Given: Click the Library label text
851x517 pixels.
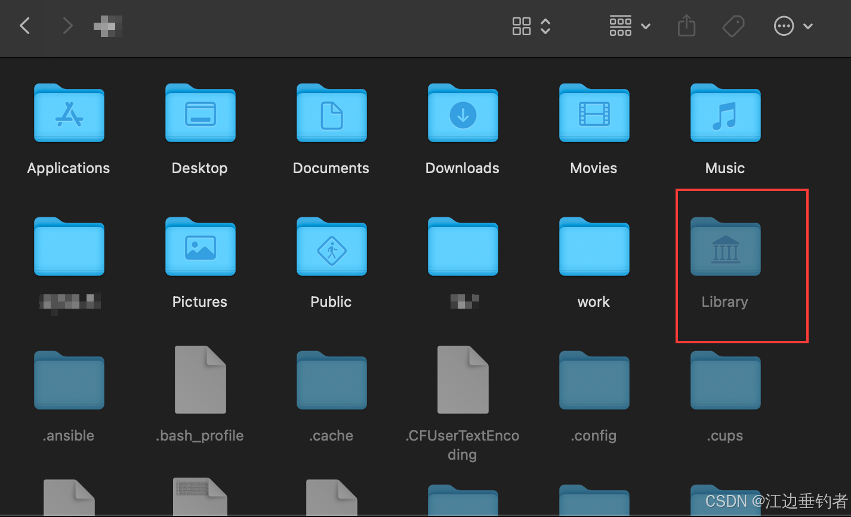Looking at the screenshot, I should click(x=725, y=303).
